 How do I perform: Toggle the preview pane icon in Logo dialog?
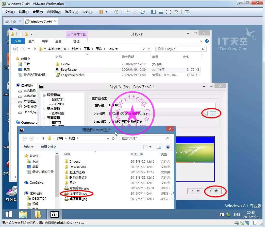pos(159,147)
